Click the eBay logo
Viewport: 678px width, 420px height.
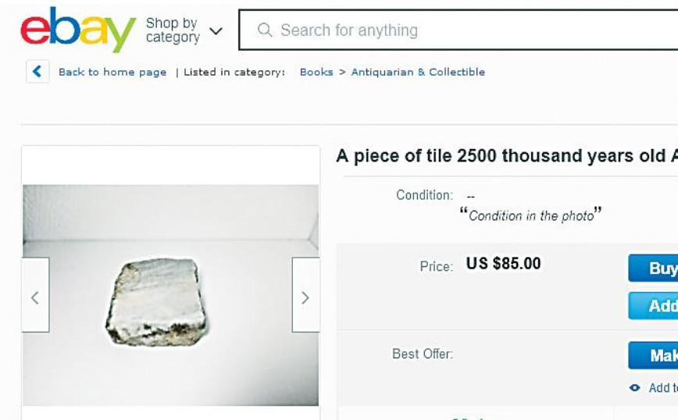tap(77, 30)
